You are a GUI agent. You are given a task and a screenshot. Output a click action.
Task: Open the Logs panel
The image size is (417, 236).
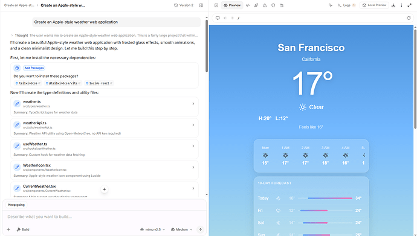pyautogui.click(x=346, y=5)
